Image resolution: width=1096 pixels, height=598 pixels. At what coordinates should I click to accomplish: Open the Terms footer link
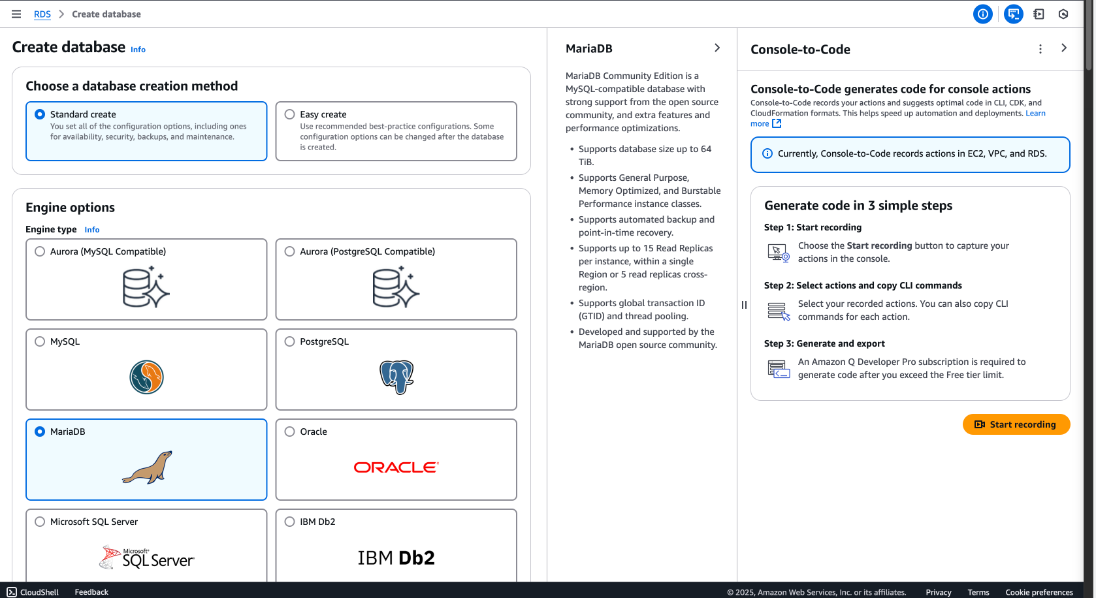tap(978, 593)
